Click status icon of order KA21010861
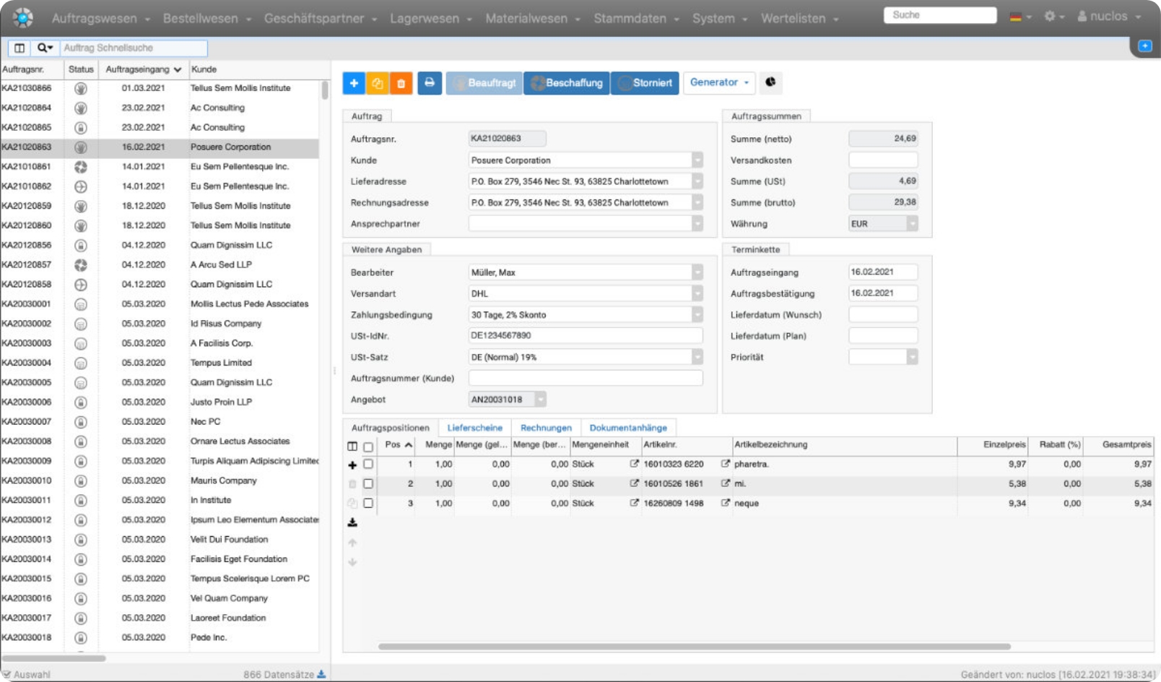This screenshot has height=682, width=1161. (81, 167)
